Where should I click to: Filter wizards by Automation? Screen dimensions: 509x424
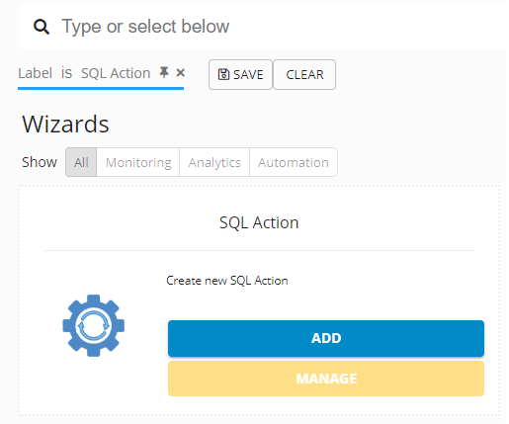[x=294, y=162]
